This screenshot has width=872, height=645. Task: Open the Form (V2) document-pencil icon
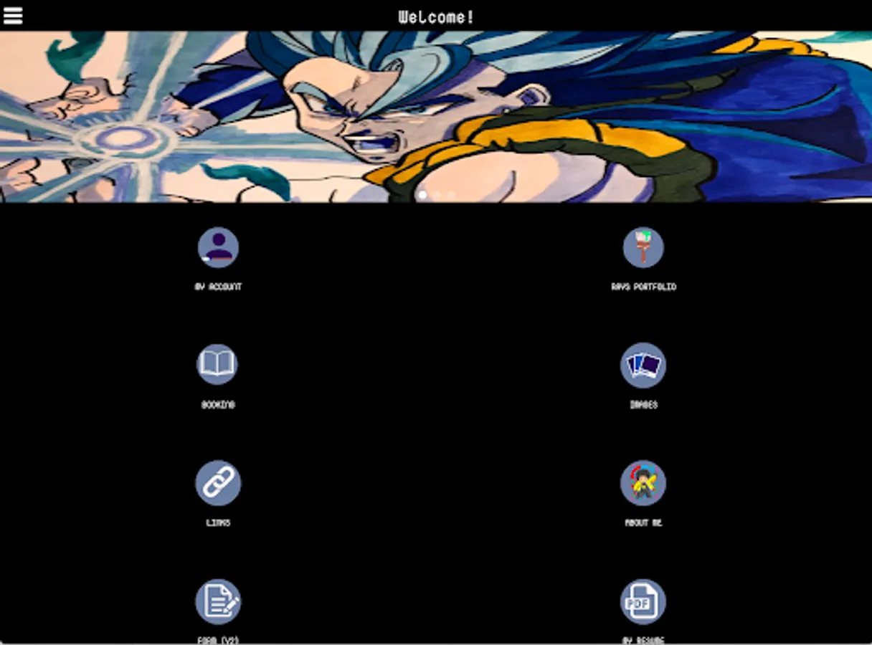tap(218, 601)
